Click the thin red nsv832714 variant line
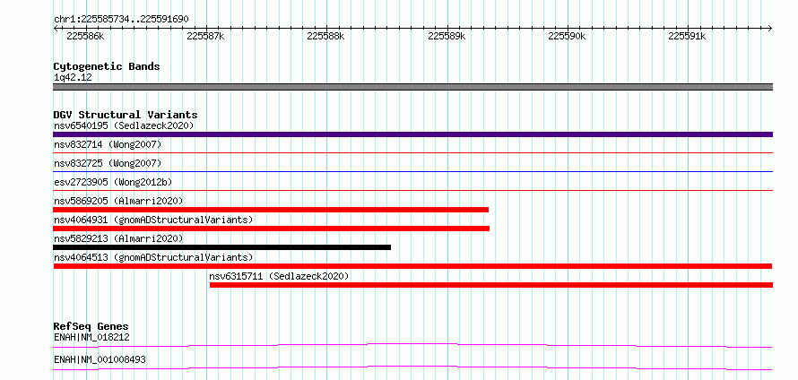 pyautogui.click(x=412, y=152)
